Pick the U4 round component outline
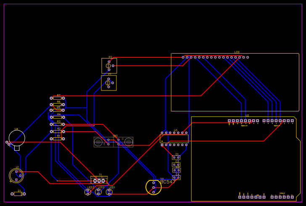This screenshot has height=206, width=306. click(17, 138)
